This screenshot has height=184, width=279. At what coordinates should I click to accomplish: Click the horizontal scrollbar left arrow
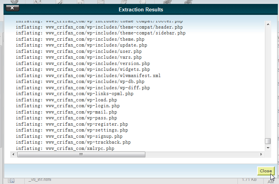13,154
